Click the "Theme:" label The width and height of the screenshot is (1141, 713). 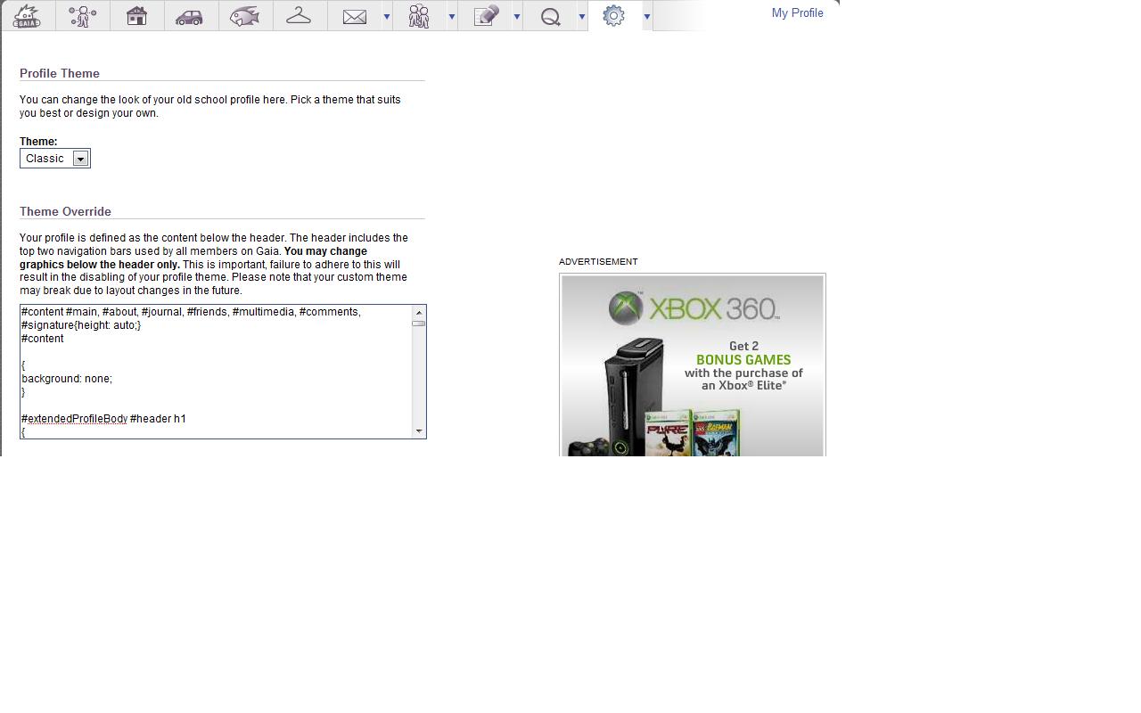[x=38, y=142]
